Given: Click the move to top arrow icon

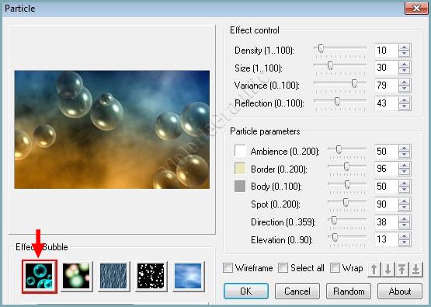Looking at the screenshot, I should tap(401, 269).
